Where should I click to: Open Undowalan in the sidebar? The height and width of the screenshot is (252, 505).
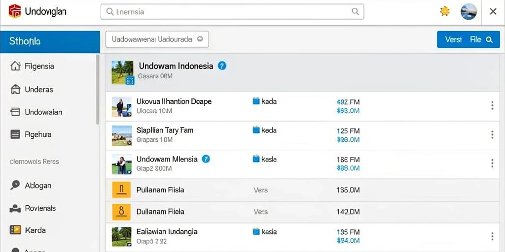(43, 112)
